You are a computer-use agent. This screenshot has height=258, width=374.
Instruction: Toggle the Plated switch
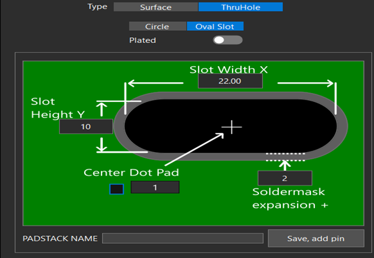point(227,40)
